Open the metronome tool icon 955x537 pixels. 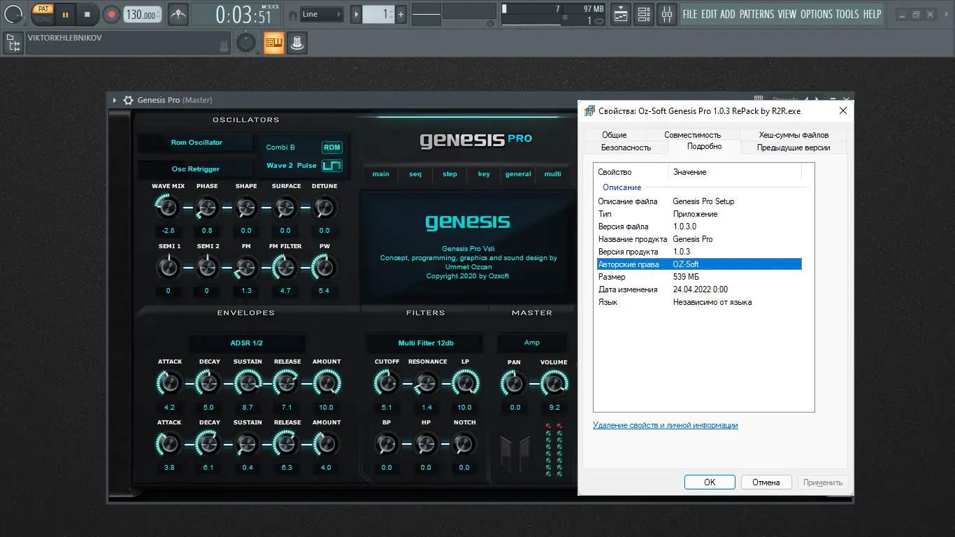pos(178,14)
